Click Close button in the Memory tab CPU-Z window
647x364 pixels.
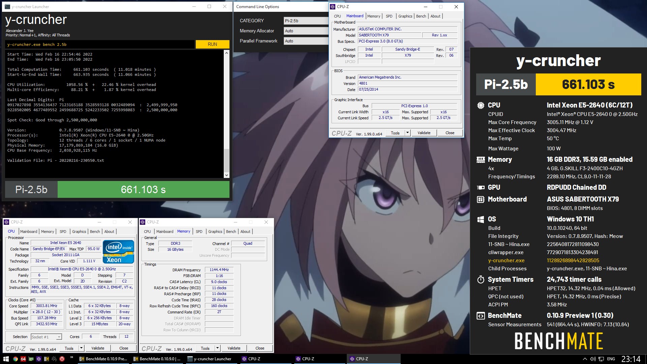[x=260, y=348]
